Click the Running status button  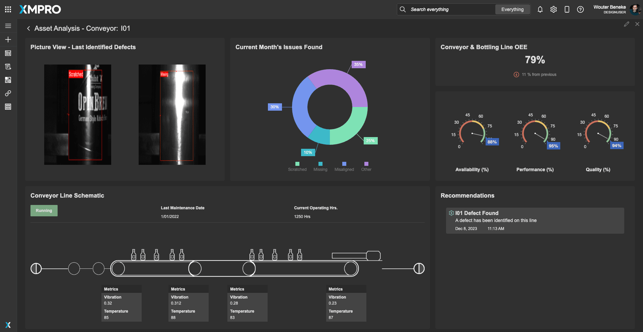click(44, 211)
